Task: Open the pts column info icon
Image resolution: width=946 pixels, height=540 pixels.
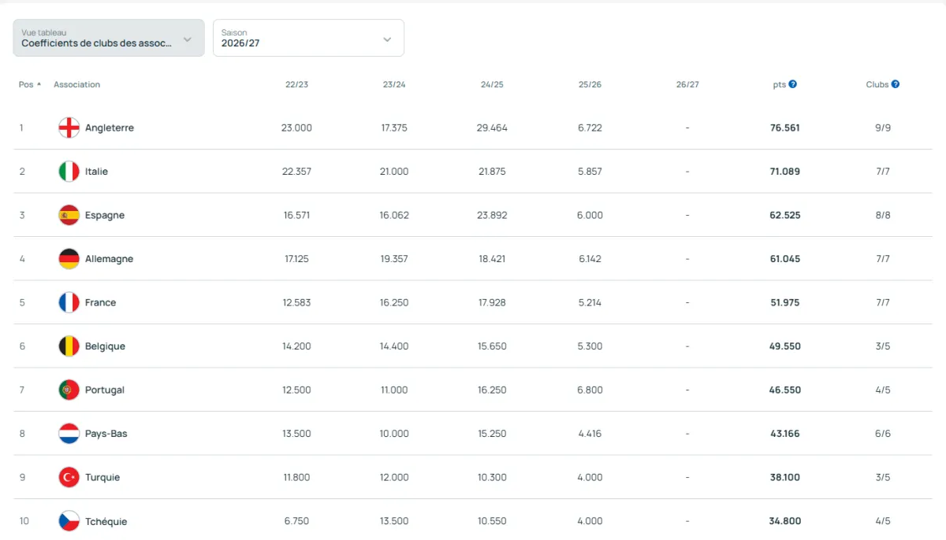Action: point(792,84)
